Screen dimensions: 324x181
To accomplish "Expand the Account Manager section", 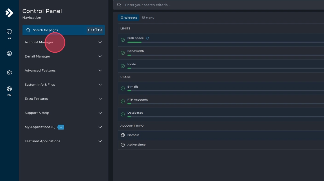I will (39, 42).
